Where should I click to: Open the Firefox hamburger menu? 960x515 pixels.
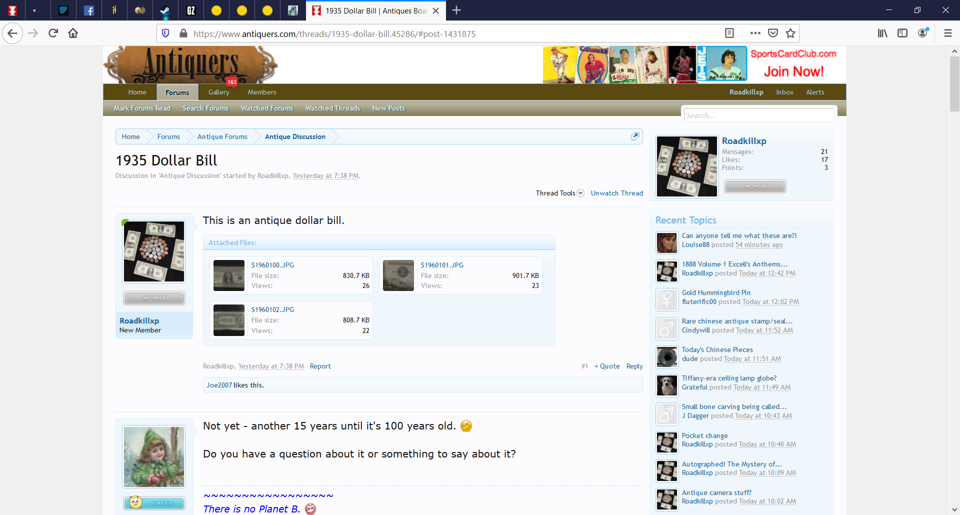pyautogui.click(x=948, y=33)
